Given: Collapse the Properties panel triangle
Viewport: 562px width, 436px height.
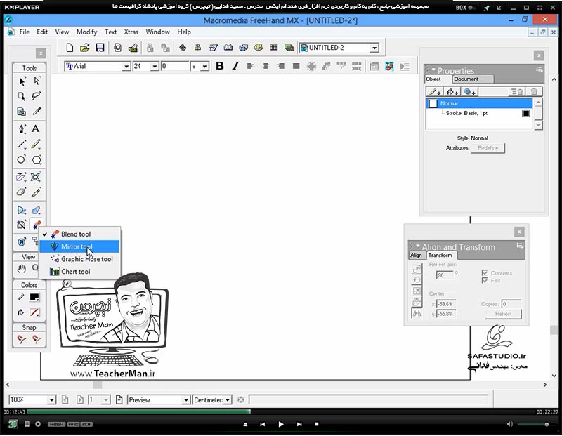Looking at the screenshot, I should 433,70.
